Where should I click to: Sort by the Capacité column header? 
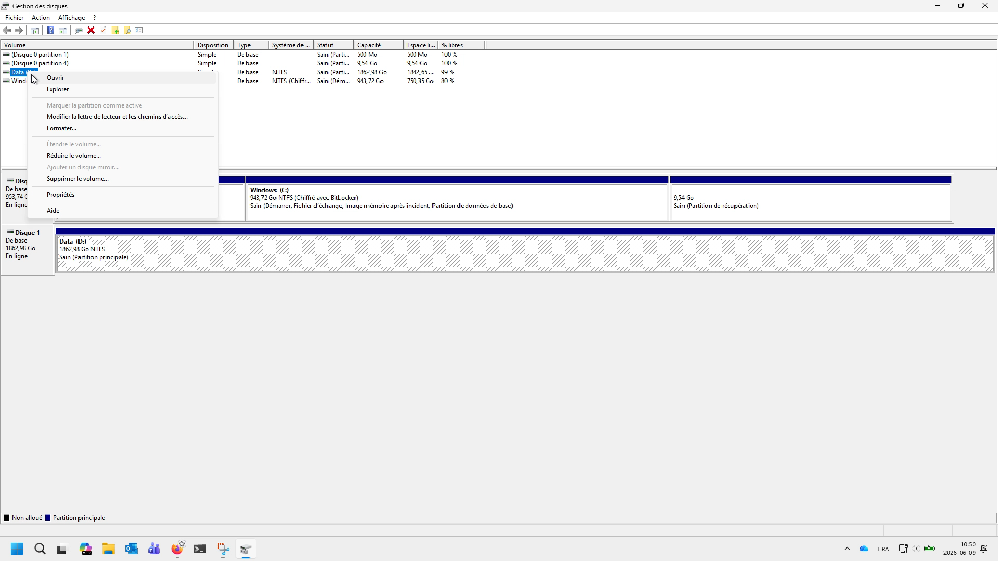(x=378, y=45)
